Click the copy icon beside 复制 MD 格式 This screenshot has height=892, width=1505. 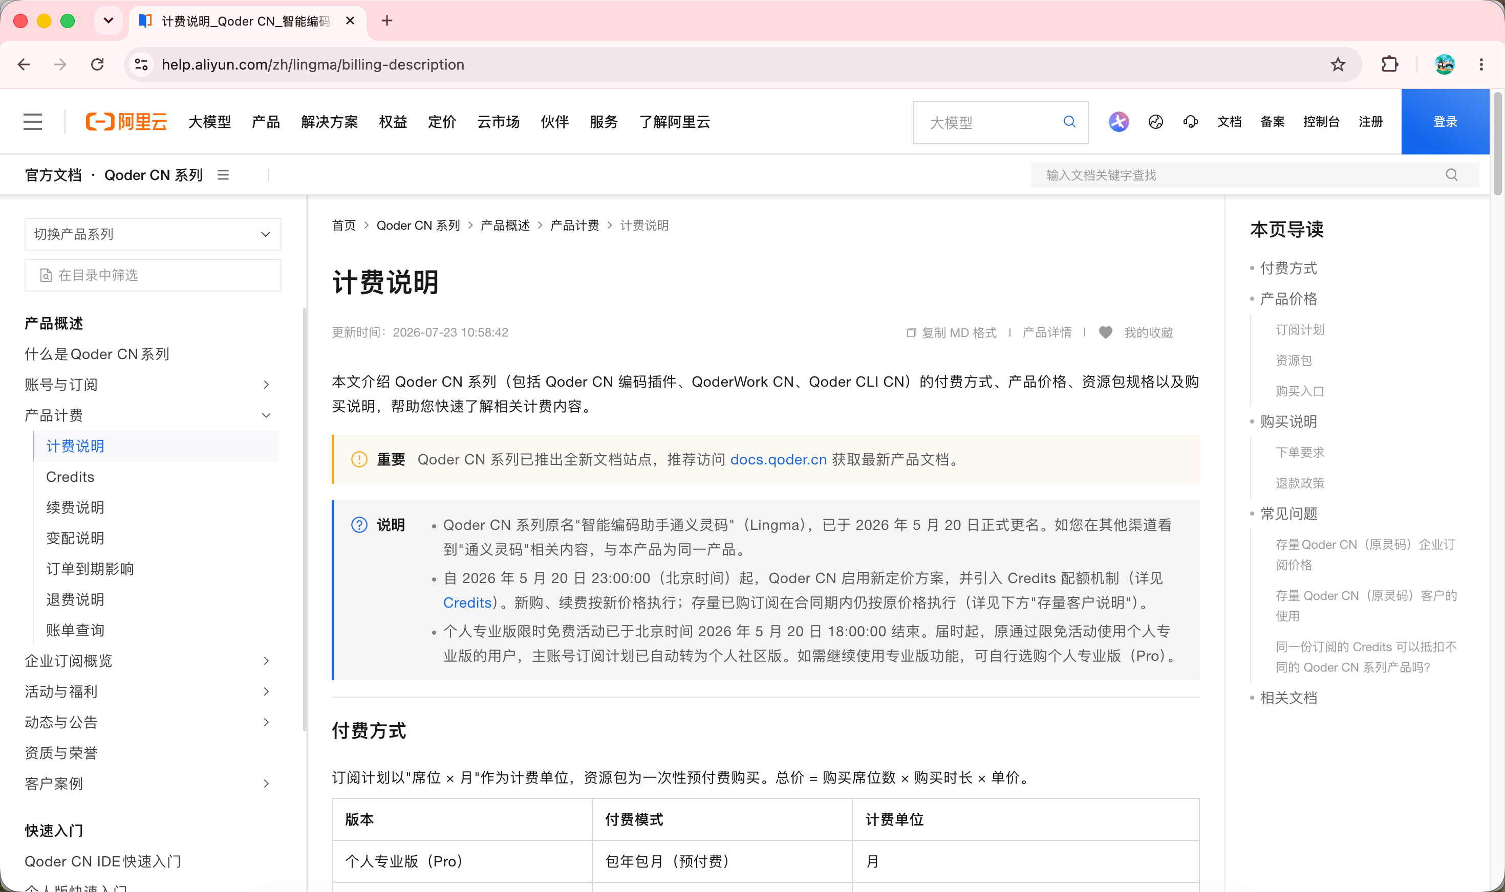911,332
